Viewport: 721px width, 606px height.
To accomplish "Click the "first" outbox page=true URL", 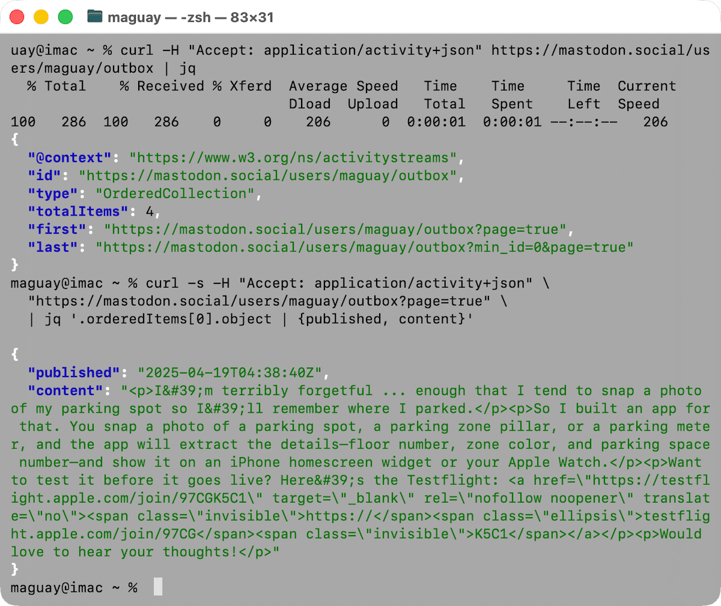I will pyautogui.click(x=335, y=229).
